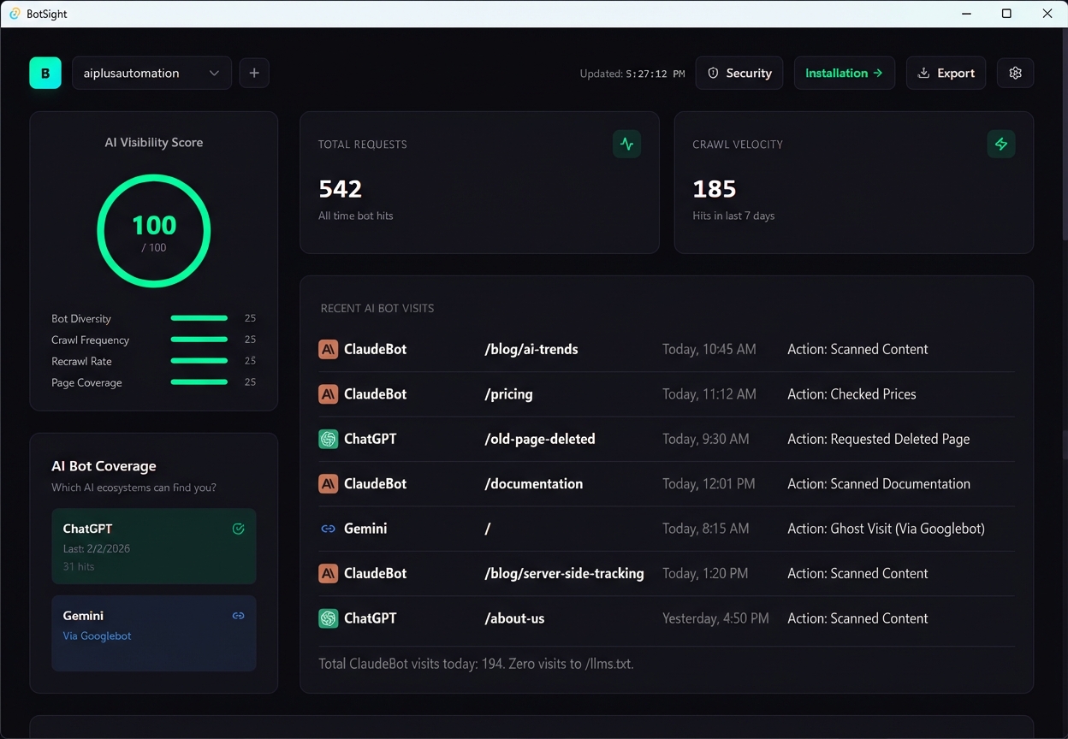Click the green BotSight logo square
This screenshot has height=739, width=1068.
[x=44, y=73]
